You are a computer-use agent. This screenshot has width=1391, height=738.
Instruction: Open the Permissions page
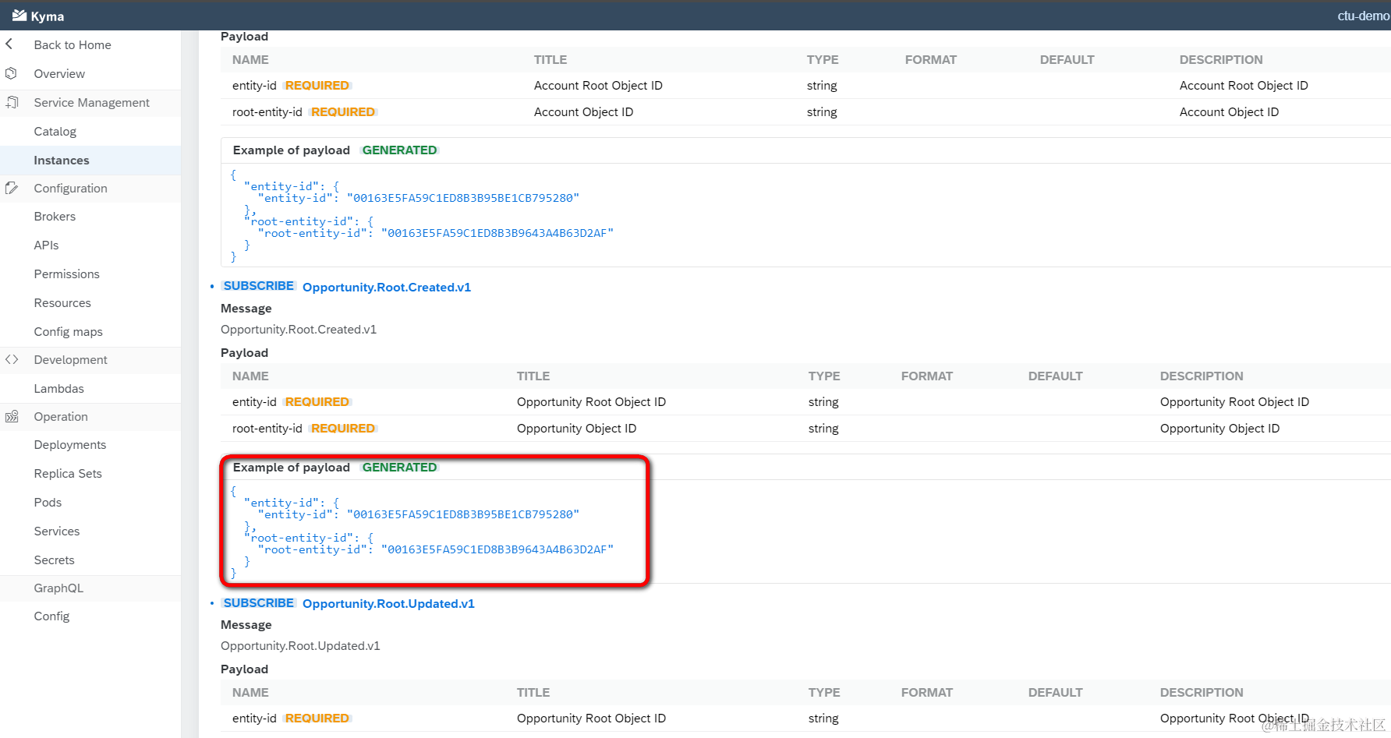67,274
